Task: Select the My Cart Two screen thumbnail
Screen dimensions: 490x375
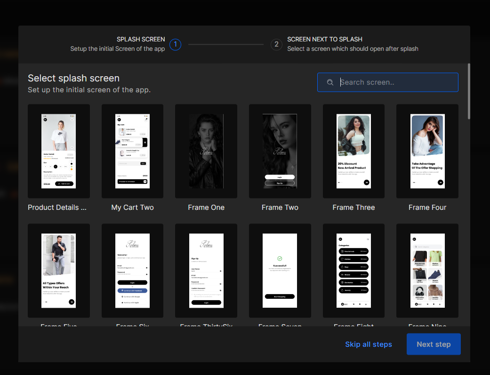Action: click(132, 151)
